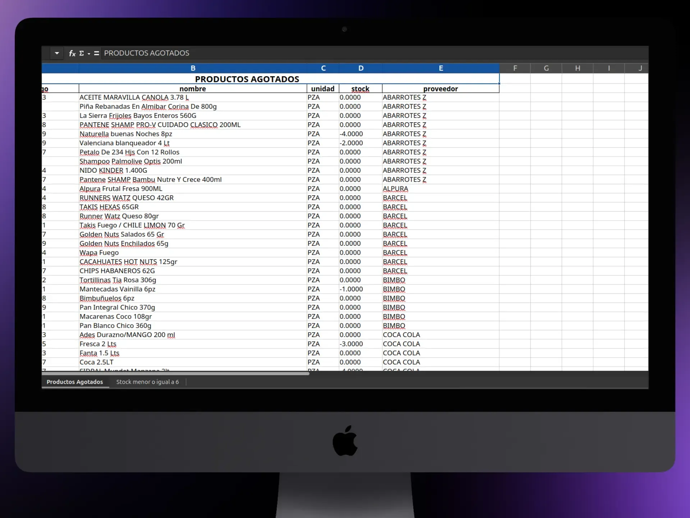Switch to the Productos Agotados sheet tab
The image size is (690, 518).
click(75, 382)
